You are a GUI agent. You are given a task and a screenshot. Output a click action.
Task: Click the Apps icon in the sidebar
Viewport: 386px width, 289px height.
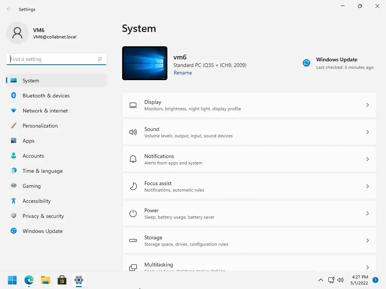pyautogui.click(x=14, y=141)
